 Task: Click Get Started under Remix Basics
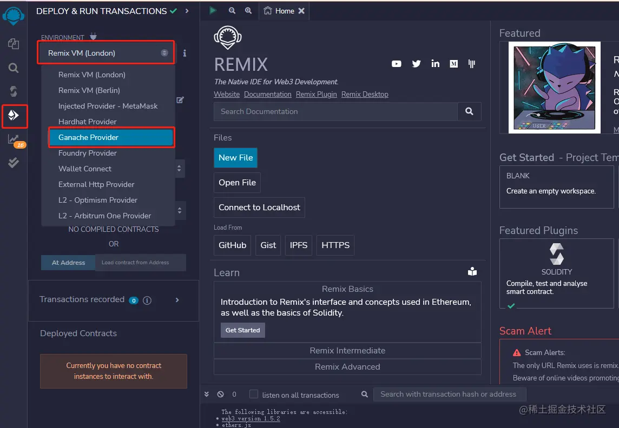[243, 330]
